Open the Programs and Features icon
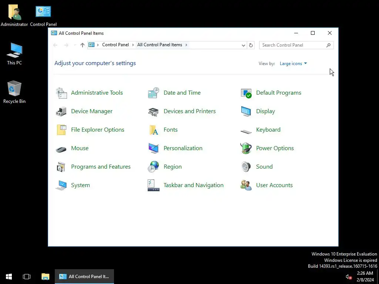This screenshot has height=284, width=379. click(x=61, y=167)
